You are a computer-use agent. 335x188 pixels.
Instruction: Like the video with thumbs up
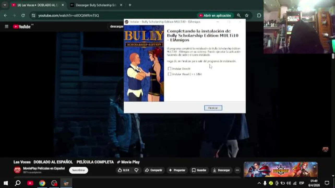(123, 170)
